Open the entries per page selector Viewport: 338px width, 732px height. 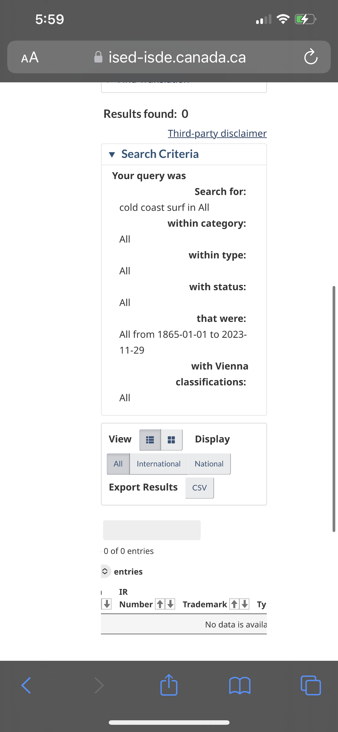pos(105,571)
